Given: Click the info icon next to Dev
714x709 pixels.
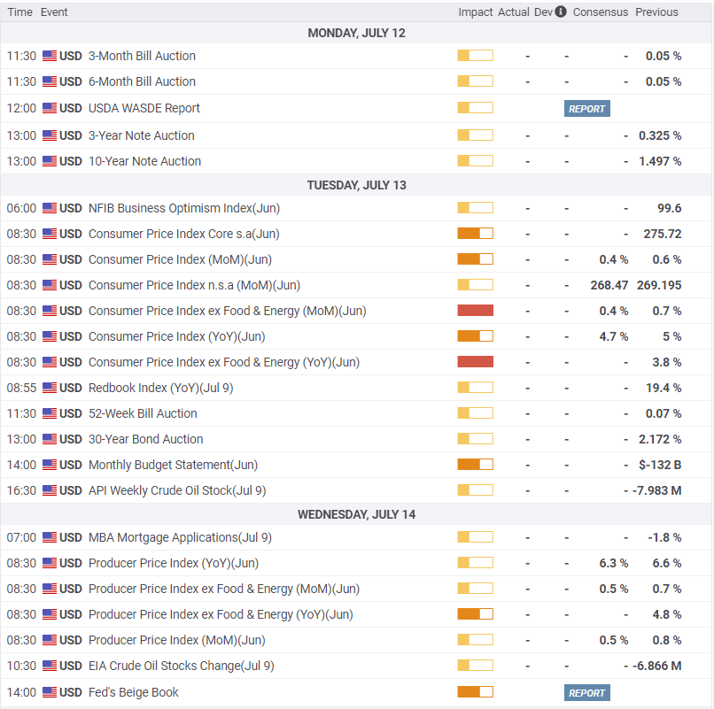Looking at the screenshot, I should pos(561,12).
